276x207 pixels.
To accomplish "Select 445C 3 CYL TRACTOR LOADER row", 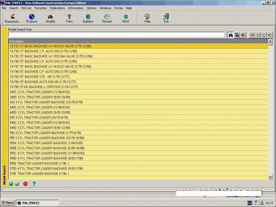I will pos(138,107).
